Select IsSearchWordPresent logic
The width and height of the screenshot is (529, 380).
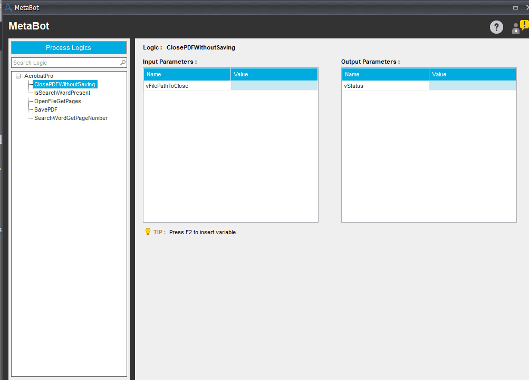click(62, 93)
